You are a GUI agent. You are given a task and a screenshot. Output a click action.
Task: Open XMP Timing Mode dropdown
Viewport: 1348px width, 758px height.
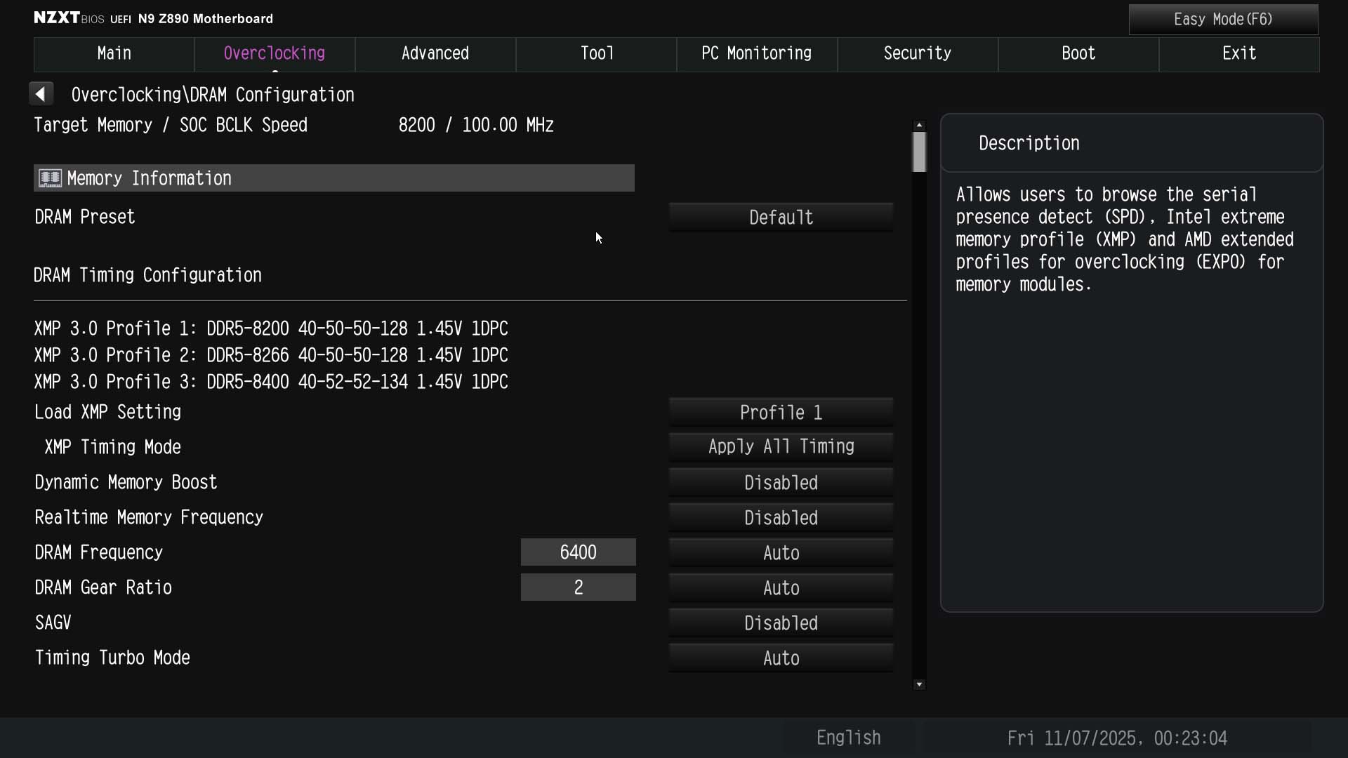pyautogui.click(x=781, y=446)
